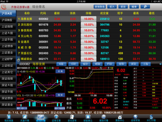
Task: Open the magnifier search button
Action: (145, 7)
